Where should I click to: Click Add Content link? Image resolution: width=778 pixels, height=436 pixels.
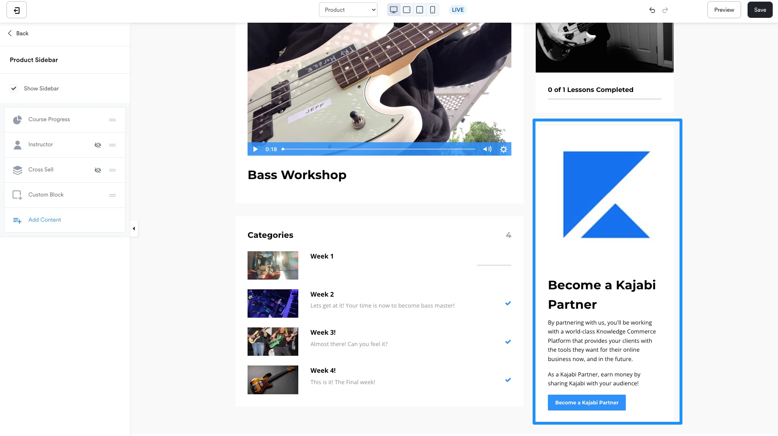[x=45, y=220]
